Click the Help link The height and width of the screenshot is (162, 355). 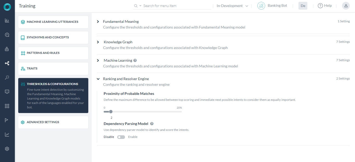(x=328, y=5)
